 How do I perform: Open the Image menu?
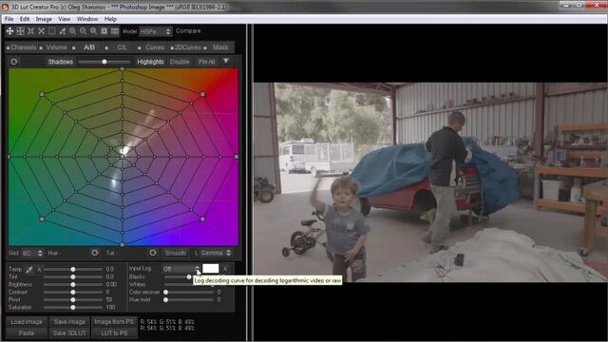pyautogui.click(x=44, y=19)
